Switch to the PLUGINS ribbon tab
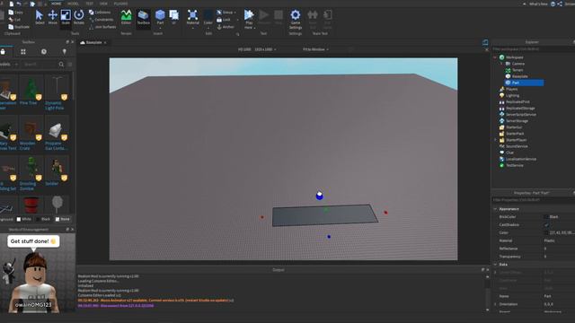 pos(120,4)
